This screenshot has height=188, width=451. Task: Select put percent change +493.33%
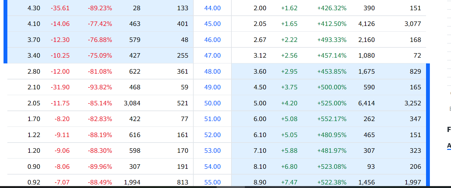pos(332,40)
